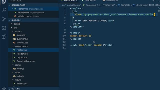Click line number 10 in gutter
The width and height of the screenshot is (160, 90).
click(64, 36)
